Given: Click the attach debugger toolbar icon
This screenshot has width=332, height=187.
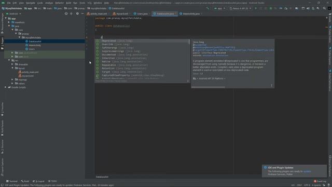Looking at the screenshot, I should 286,8.
